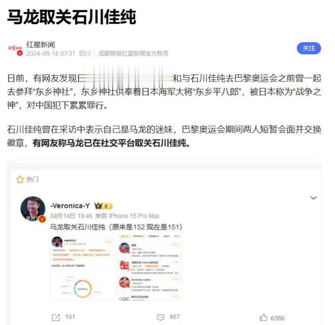Expand the post options chevron
The image size is (335, 325).
click(x=313, y=198)
